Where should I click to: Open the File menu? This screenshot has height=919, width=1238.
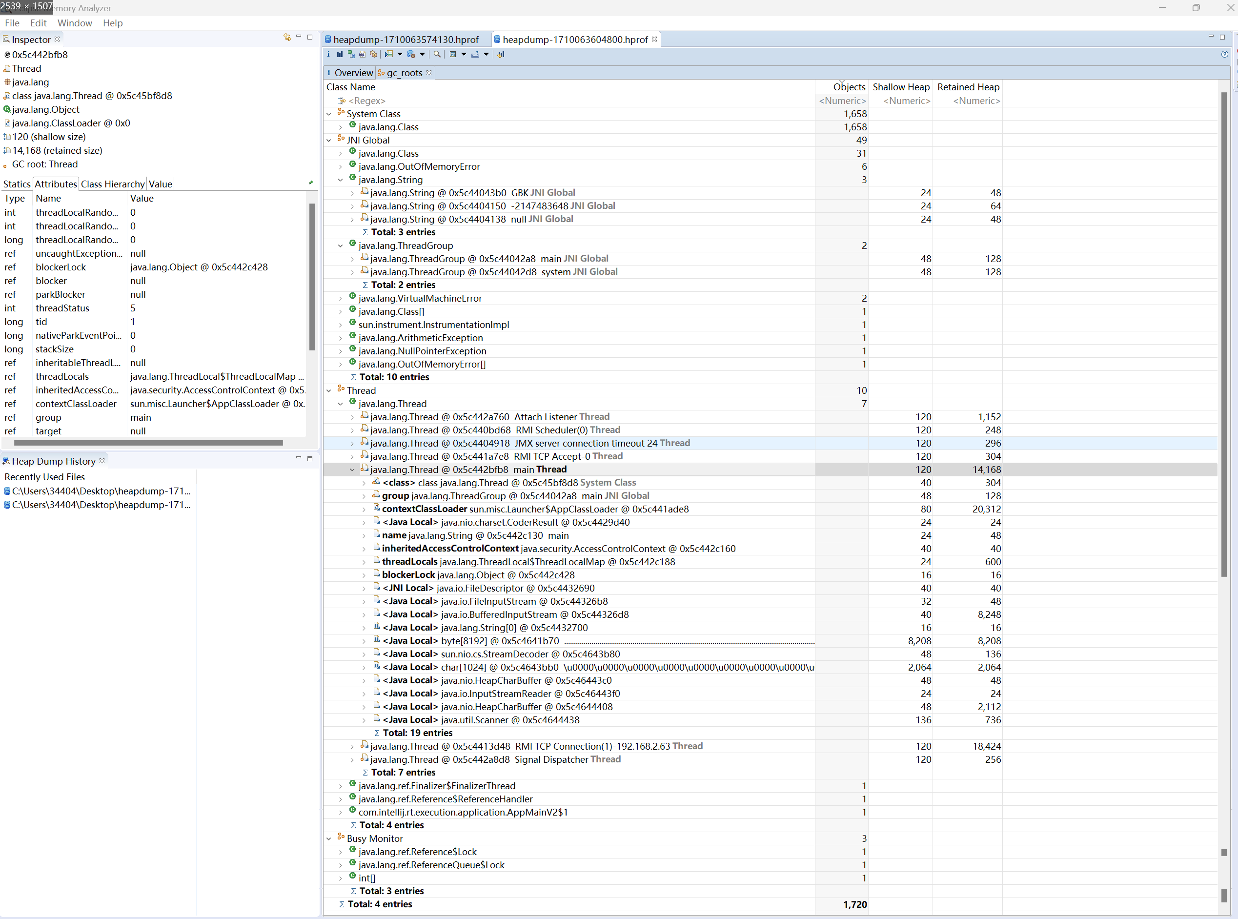12,23
